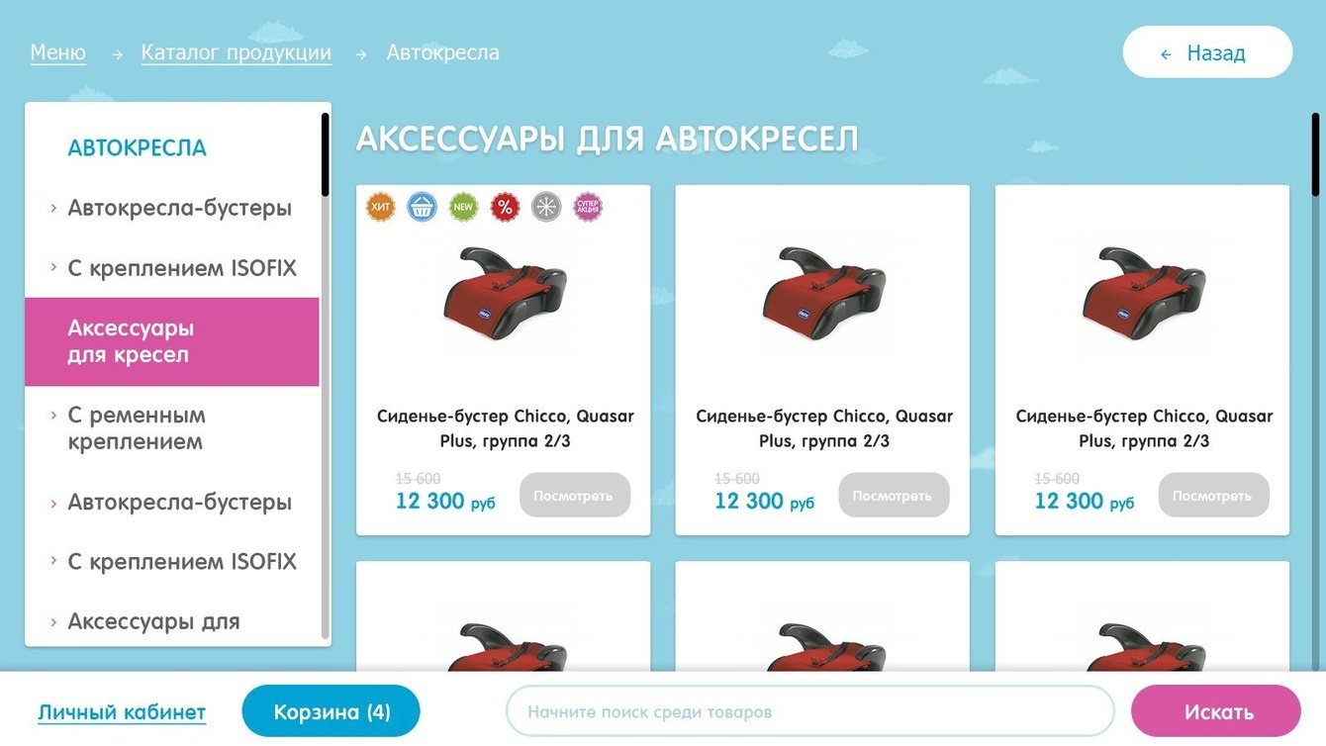Click the arrow before Автокресла breadcrumb
This screenshot has height=746, width=1326.
click(361, 54)
